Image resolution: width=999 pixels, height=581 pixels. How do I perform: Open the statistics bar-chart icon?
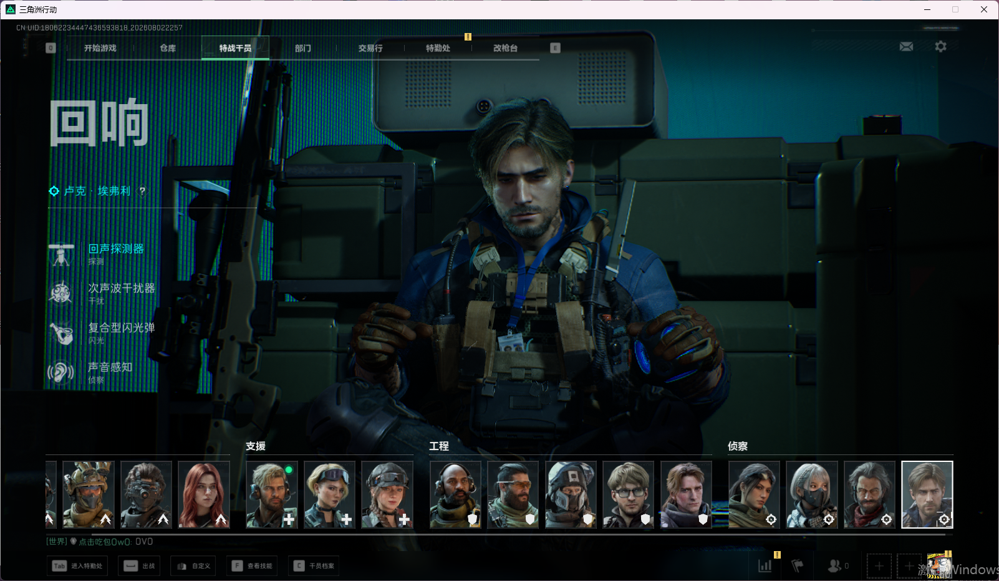[765, 566]
